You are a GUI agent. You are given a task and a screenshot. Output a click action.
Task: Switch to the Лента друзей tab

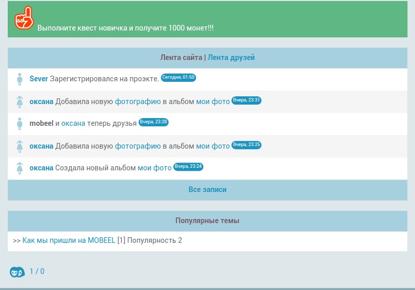(231, 57)
